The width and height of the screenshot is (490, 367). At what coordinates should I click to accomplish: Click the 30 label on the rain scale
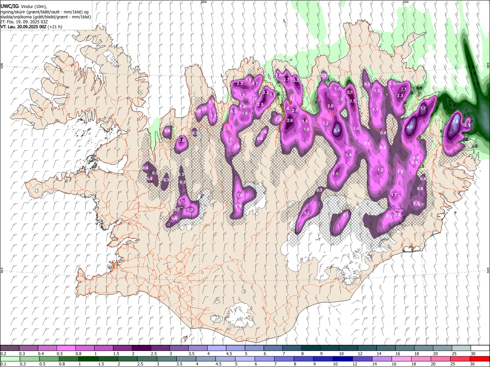473,364
